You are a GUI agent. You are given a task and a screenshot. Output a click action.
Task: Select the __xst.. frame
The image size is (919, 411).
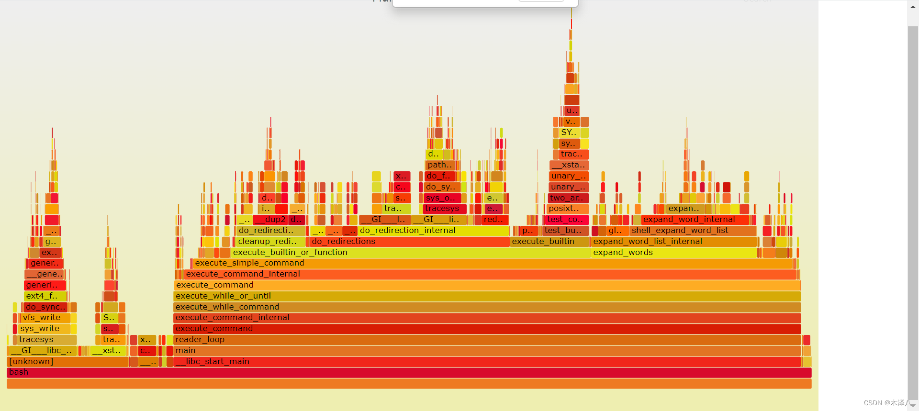[x=108, y=350]
